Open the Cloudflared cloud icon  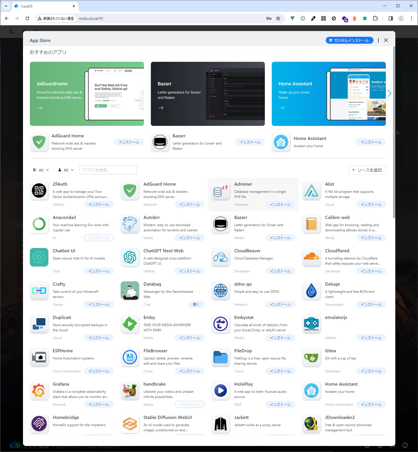click(x=311, y=257)
